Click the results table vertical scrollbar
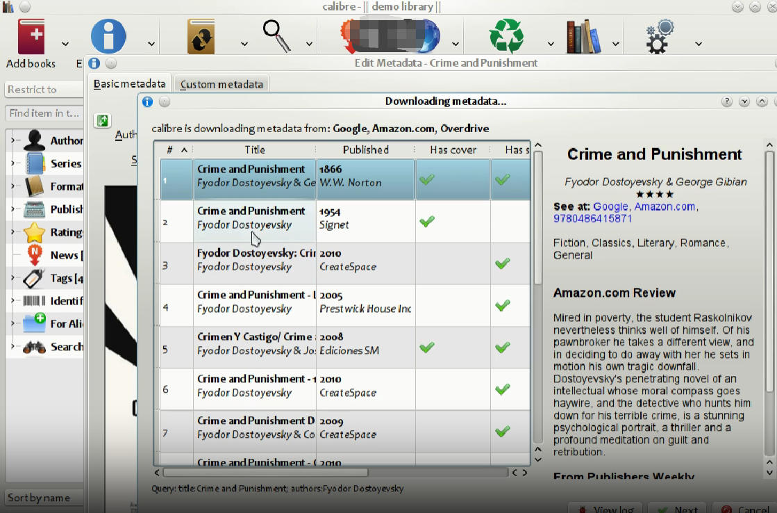Viewport: 777px width, 513px height. click(x=538, y=217)
